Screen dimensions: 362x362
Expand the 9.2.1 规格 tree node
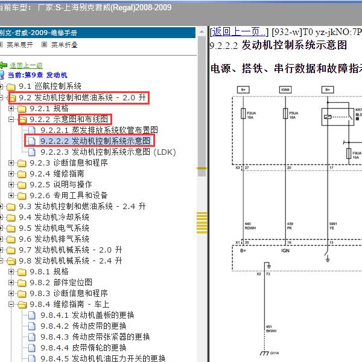pos(11,109)
